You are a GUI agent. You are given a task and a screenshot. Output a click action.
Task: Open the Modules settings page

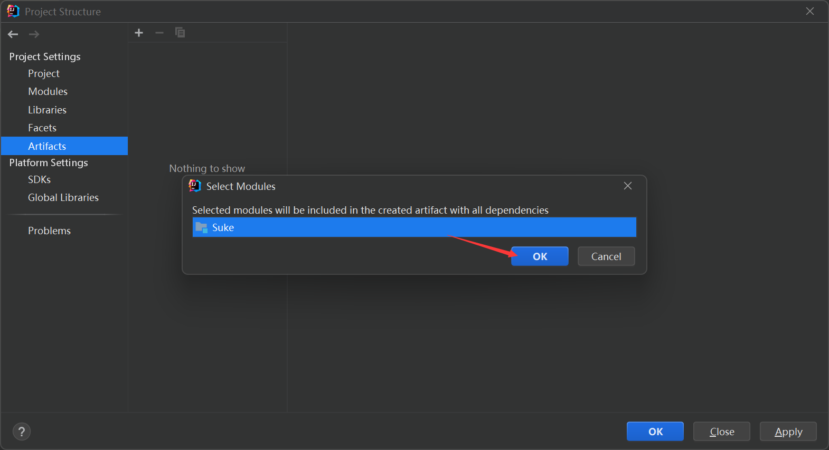pyautogui.click(x=48, y=91)
